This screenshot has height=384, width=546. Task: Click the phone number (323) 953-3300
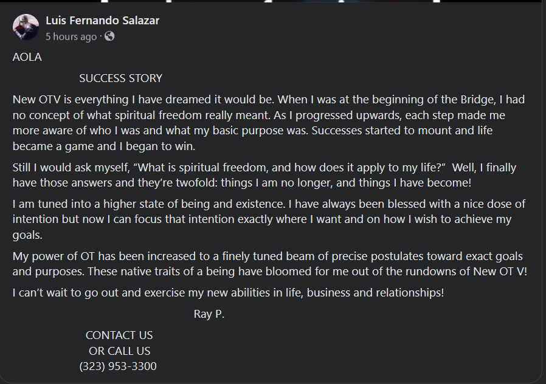pos(118,366)
